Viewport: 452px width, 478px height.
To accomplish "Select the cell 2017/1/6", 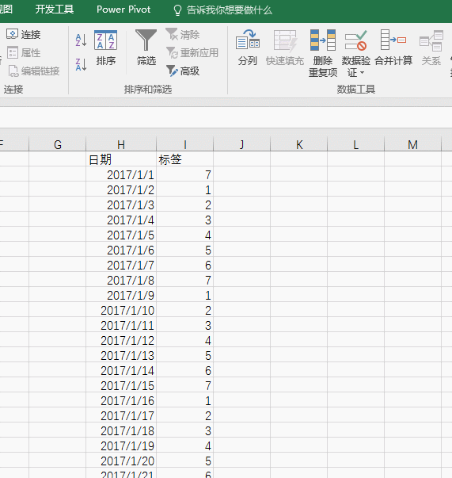I will 121,250.
